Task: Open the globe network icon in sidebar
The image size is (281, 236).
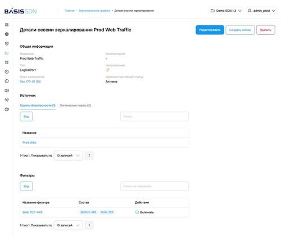Action: pos(7,34)
